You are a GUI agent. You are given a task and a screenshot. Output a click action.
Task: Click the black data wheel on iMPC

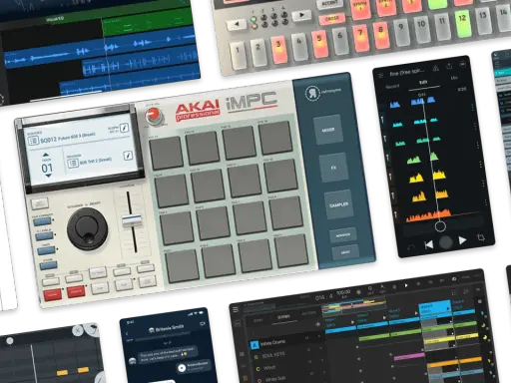pyautogui.click(x=87, y=228)
